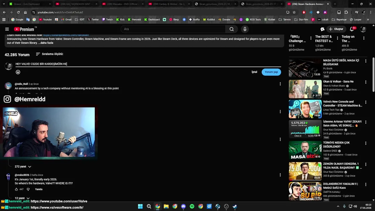
Task: Open the BotRix bookmark
Action: tap(194, 20)
